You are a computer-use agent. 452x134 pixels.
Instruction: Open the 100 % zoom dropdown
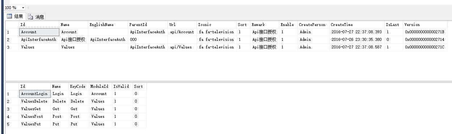click(23, 8)
